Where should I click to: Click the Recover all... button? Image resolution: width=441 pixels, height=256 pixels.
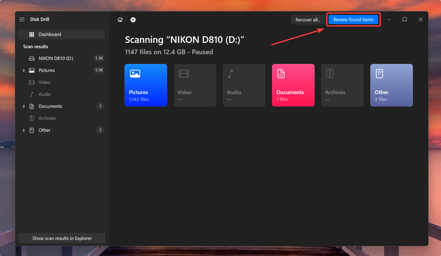[x=308, y=20]
